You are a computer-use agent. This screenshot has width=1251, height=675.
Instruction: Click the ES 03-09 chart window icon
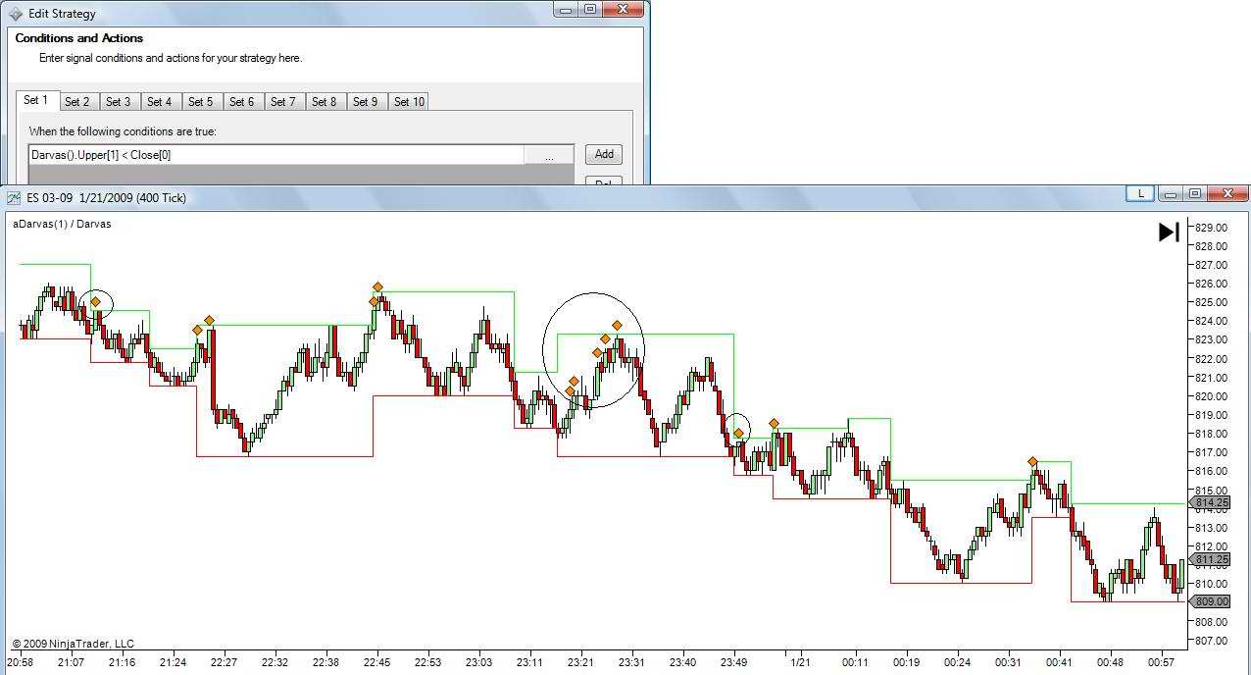[14, 198]
